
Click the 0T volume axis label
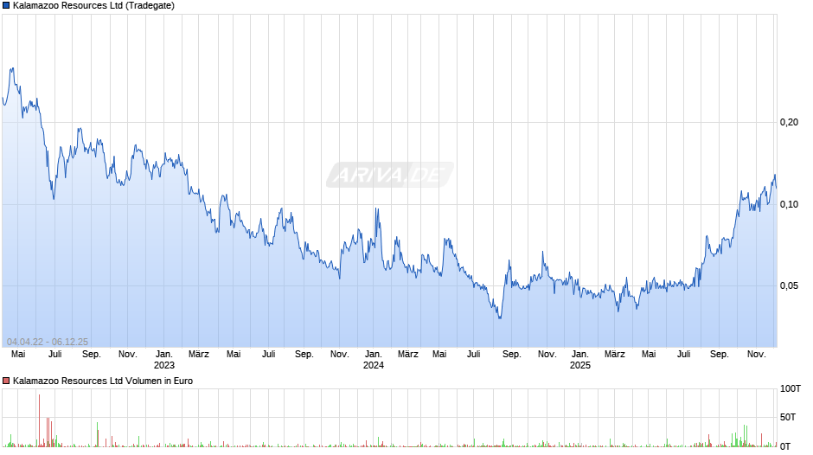click(785, 446)
